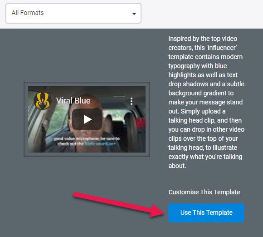Click the Viral Blue video title
The width and height of the screenshot is (263, 237).
(x=73, y=101)
